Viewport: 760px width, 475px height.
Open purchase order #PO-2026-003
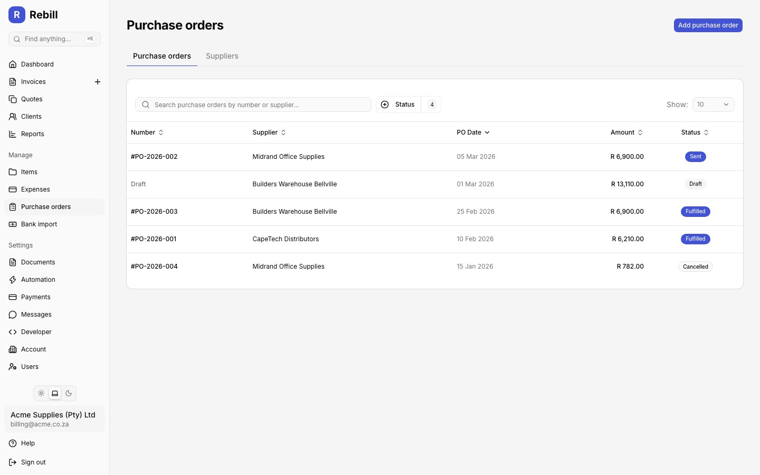(154, 212)
